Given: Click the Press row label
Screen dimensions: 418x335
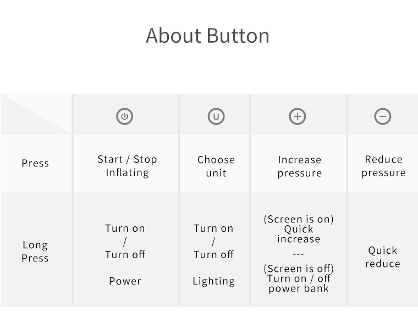Looking at the screenshot, I should pos(35,163).
